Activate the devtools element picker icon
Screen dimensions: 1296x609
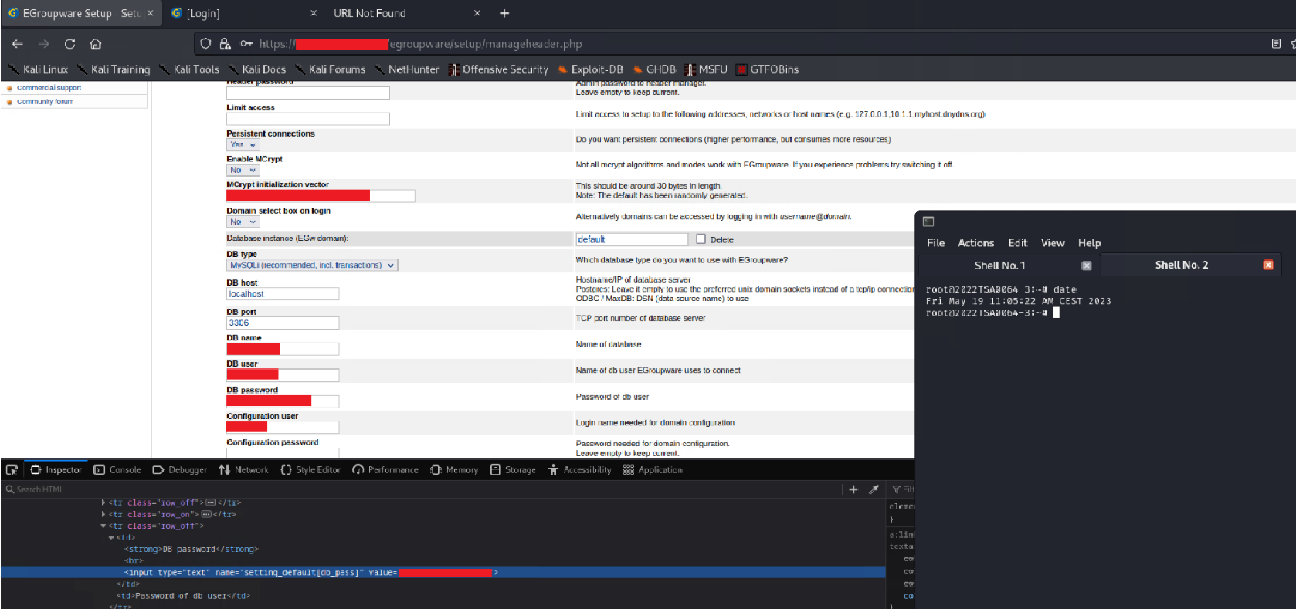pos(12,469)
